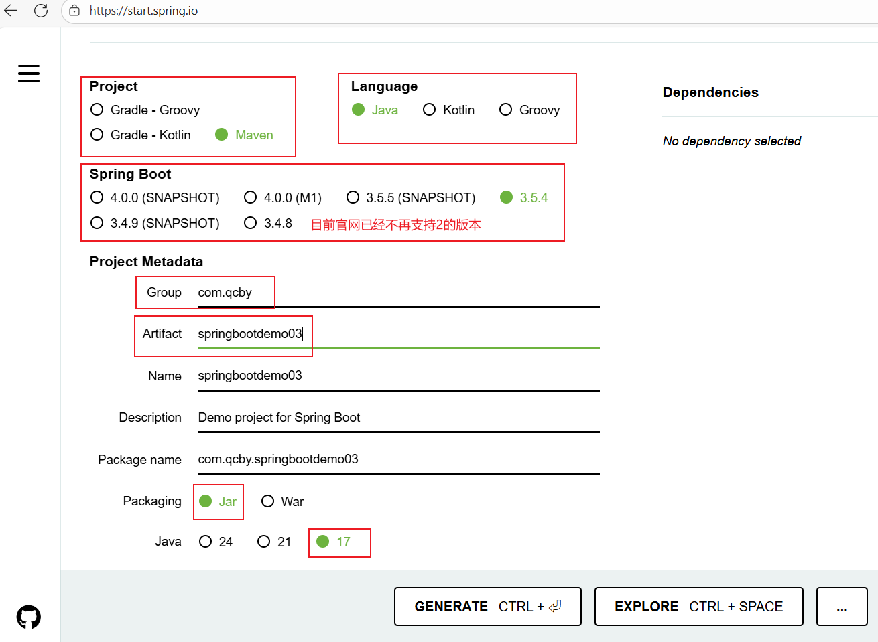
Task: Select Java version 21
Action: point(275,542)
